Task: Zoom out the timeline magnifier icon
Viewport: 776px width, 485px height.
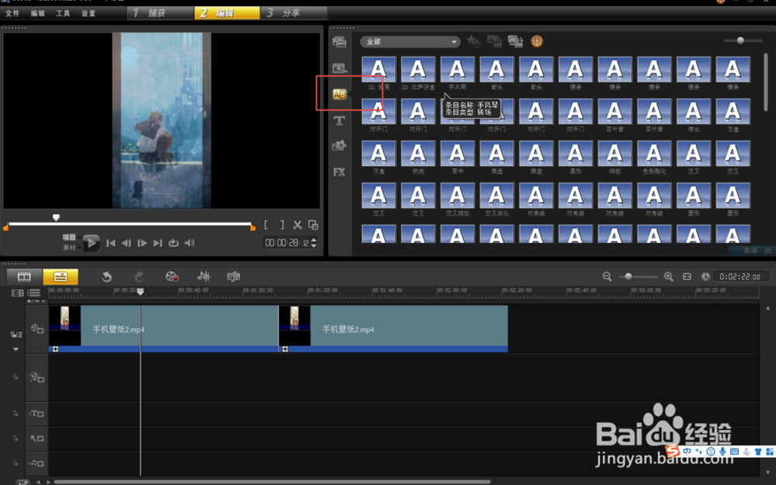Action: coord(608,277)
